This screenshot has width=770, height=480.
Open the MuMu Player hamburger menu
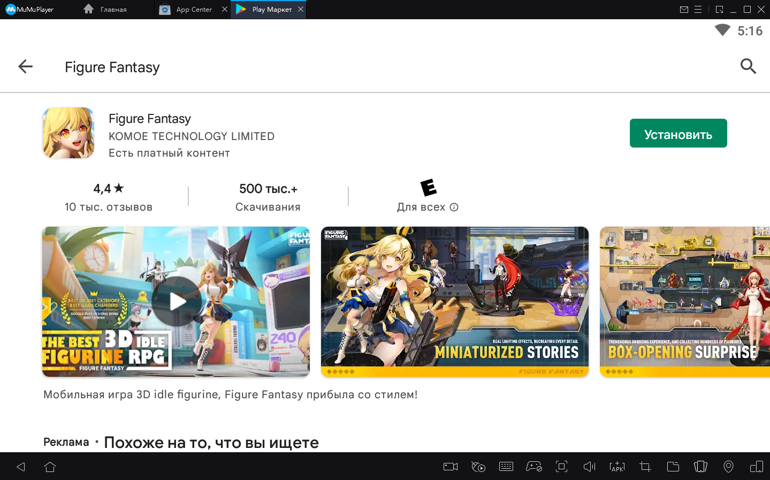tap(698, 10)
